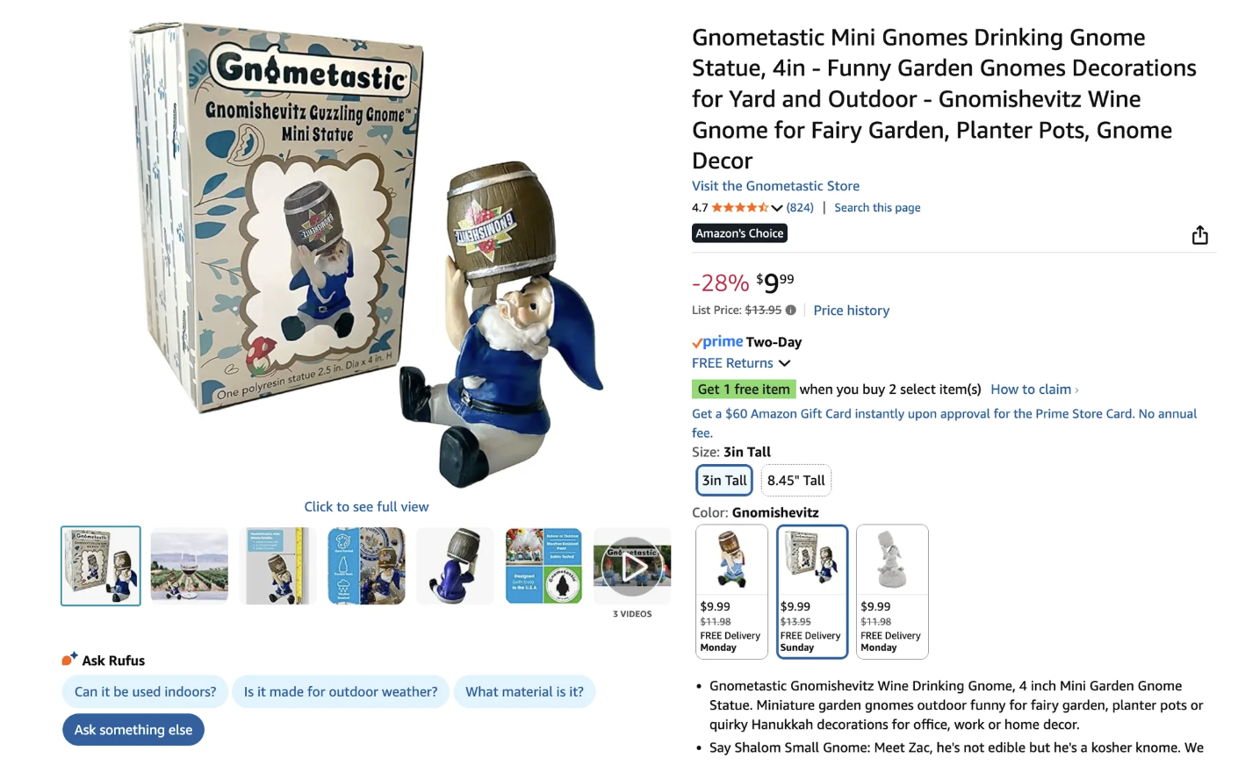Image resolution: width=1238 pixels, height=772 pixels.
Task: Click the 'Is it made for outdoor weather?' chip
Action: [x=341, y=691]
